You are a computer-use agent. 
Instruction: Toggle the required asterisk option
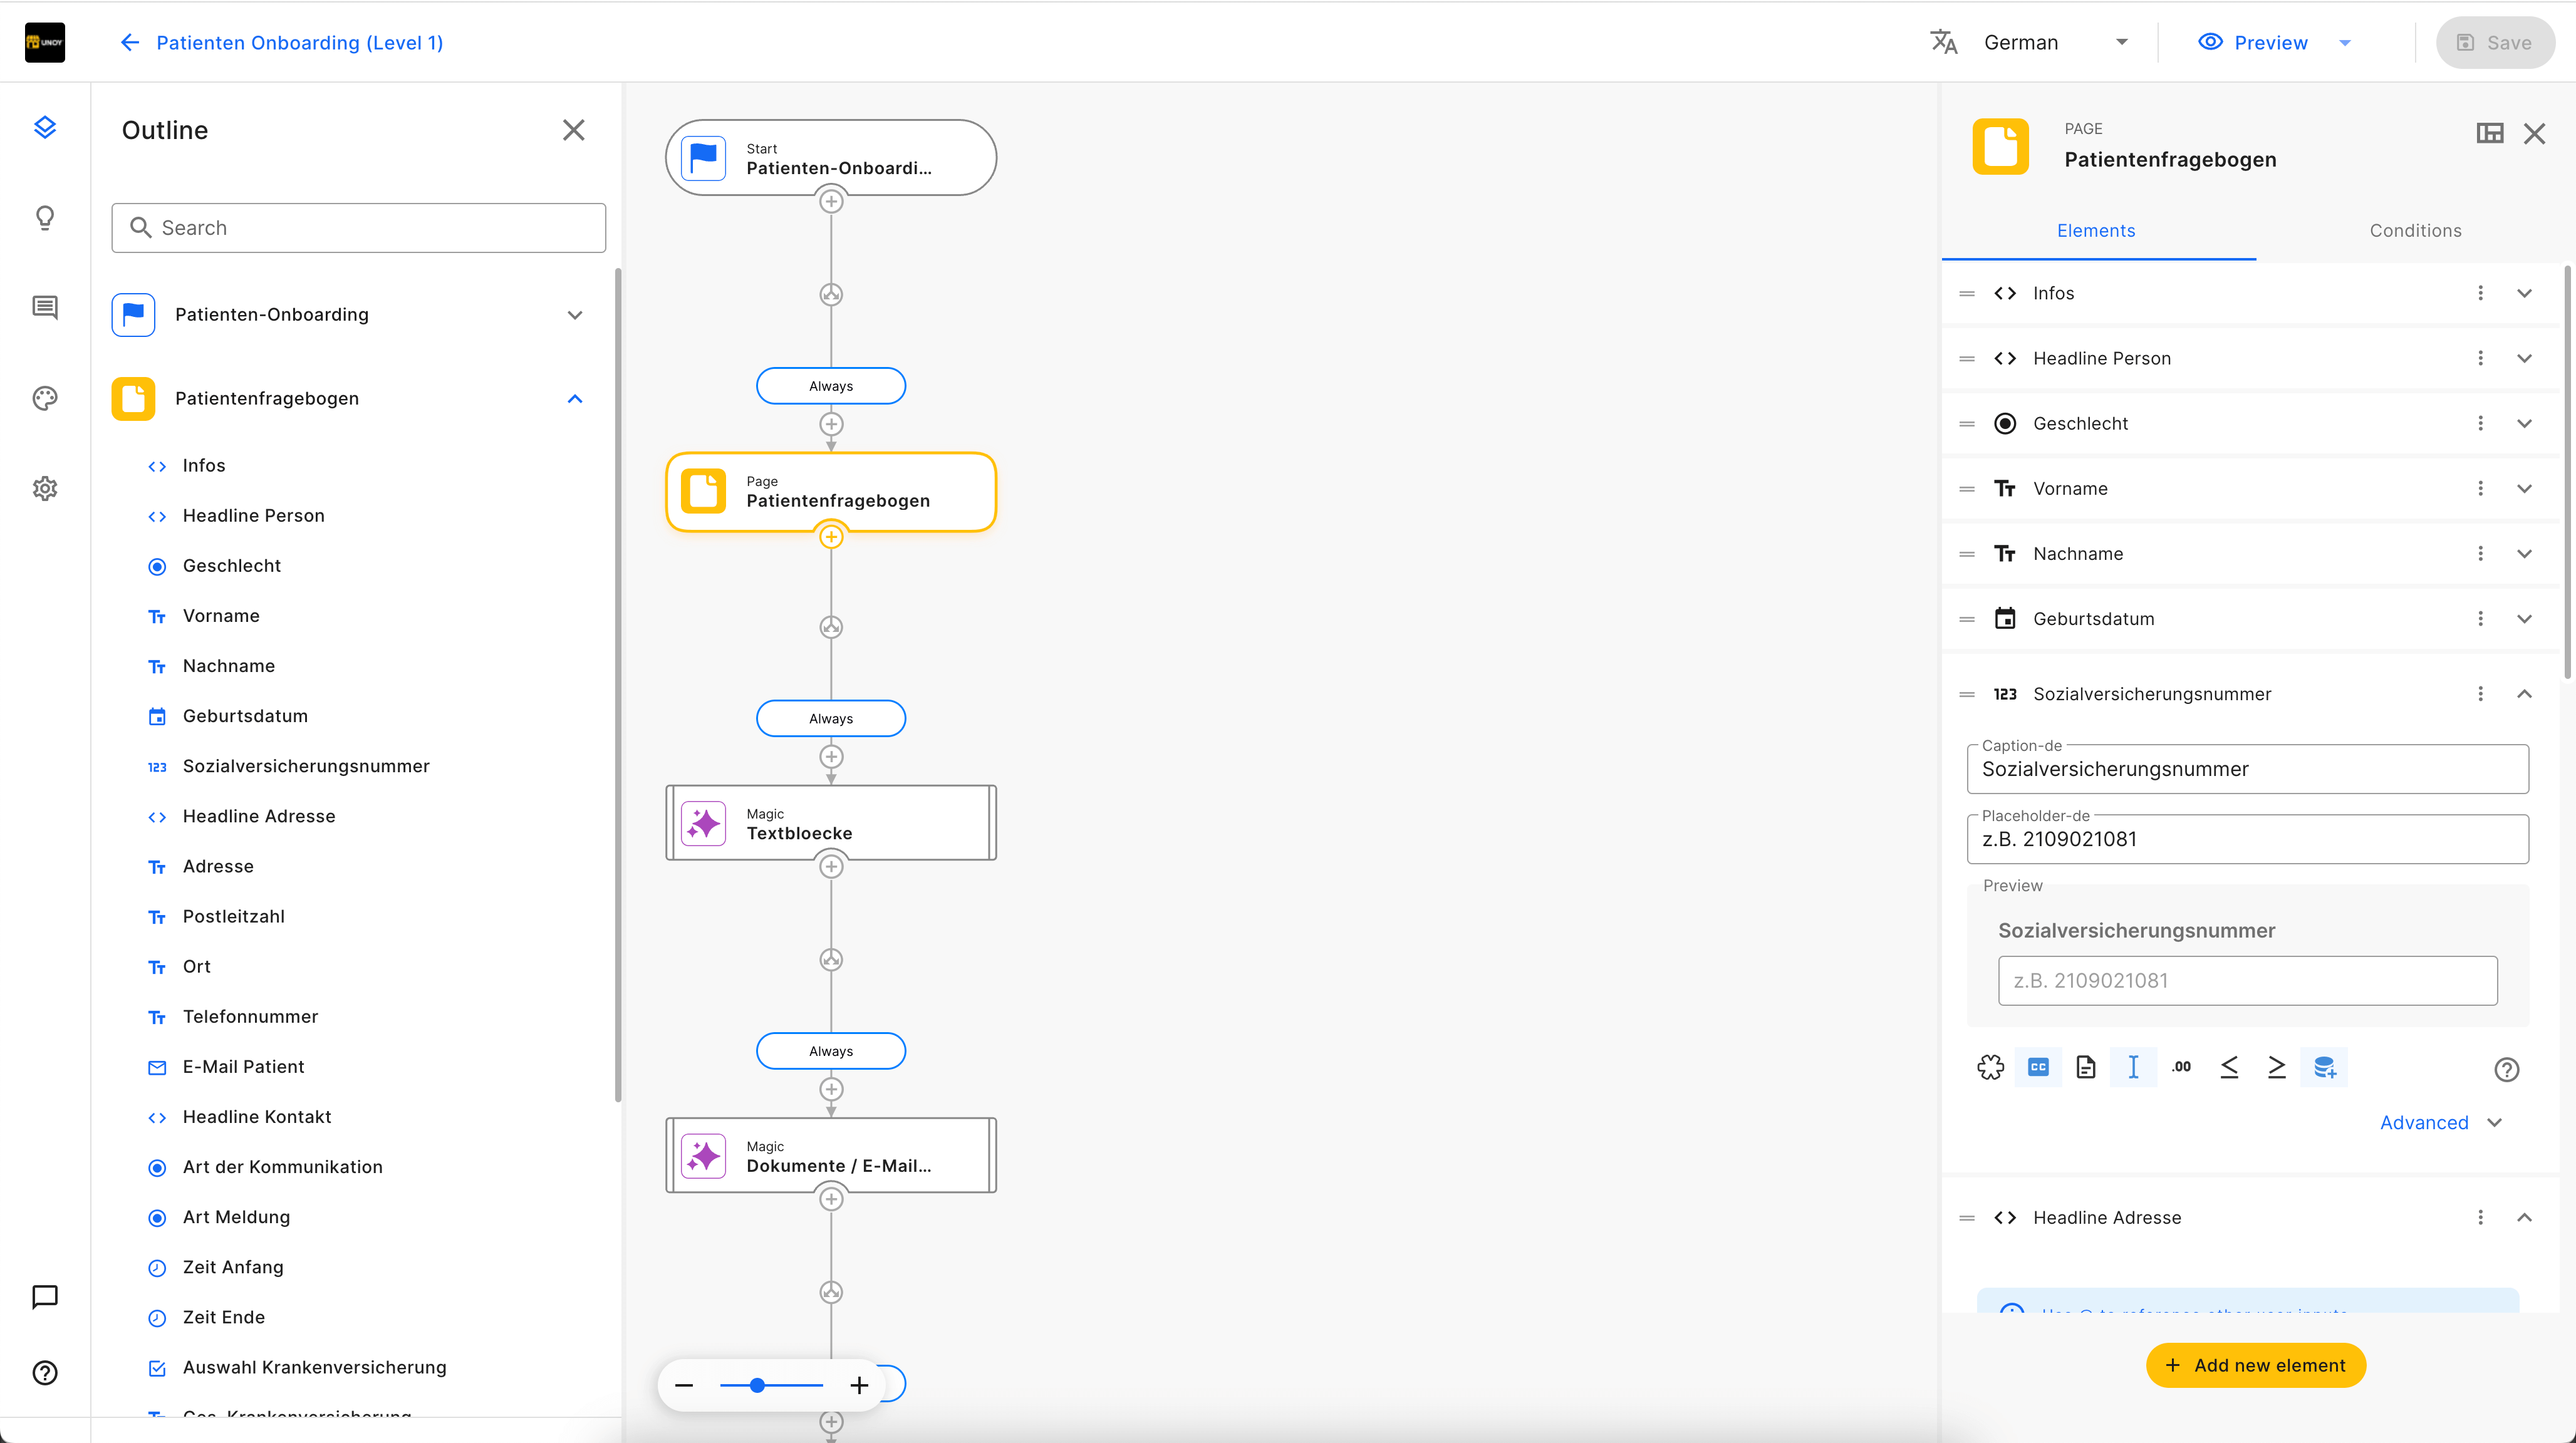pos(1990,1067)
